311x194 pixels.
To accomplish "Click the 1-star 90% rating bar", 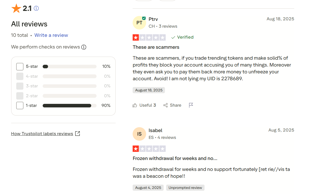I will click(x=69, y=106).
